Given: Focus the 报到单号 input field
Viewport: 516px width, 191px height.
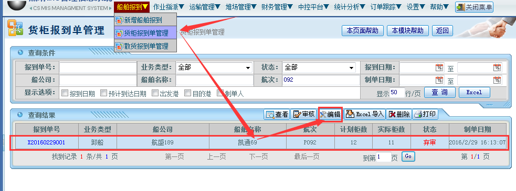Looking at the screenshot, I should click(98, 68).
